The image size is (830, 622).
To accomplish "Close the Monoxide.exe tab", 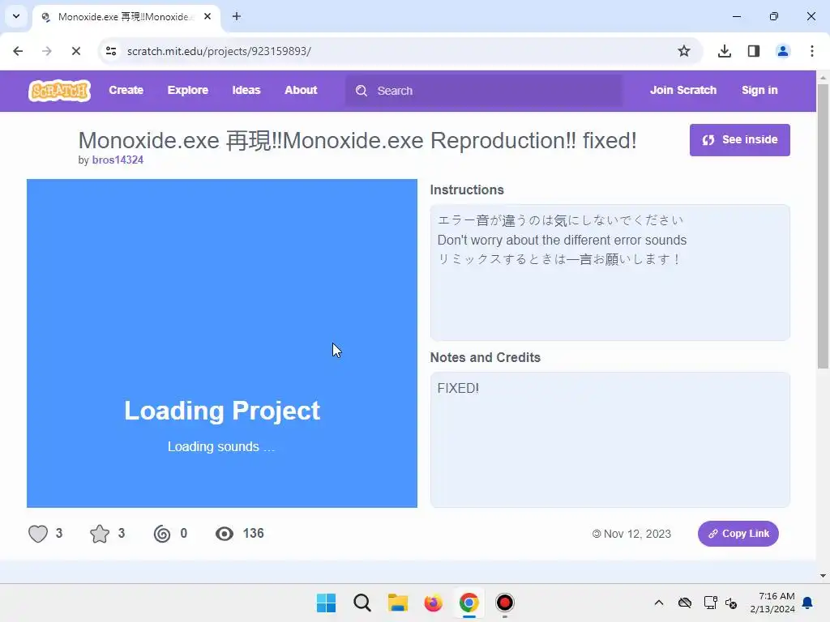I will click(x=207, y=16).
